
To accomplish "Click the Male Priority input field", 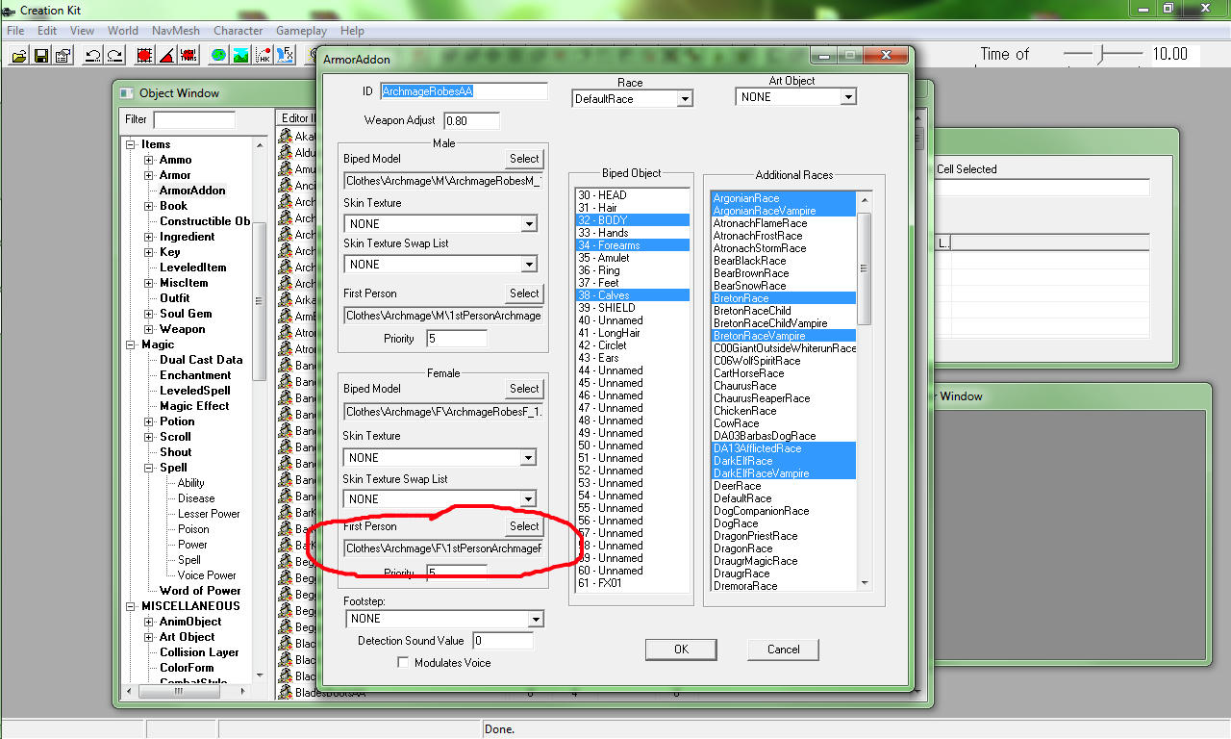I will 457,339.
